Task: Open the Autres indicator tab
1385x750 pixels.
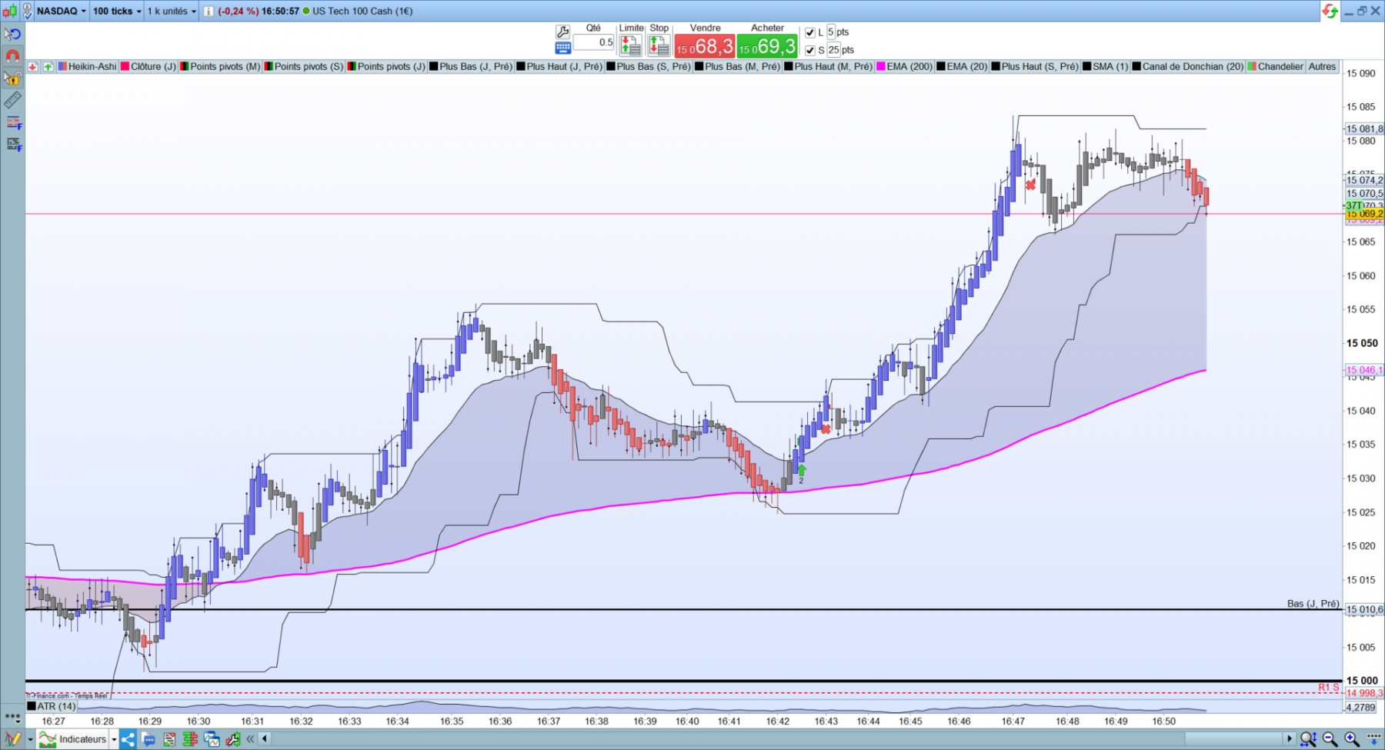Action: tap(1322, 66)
